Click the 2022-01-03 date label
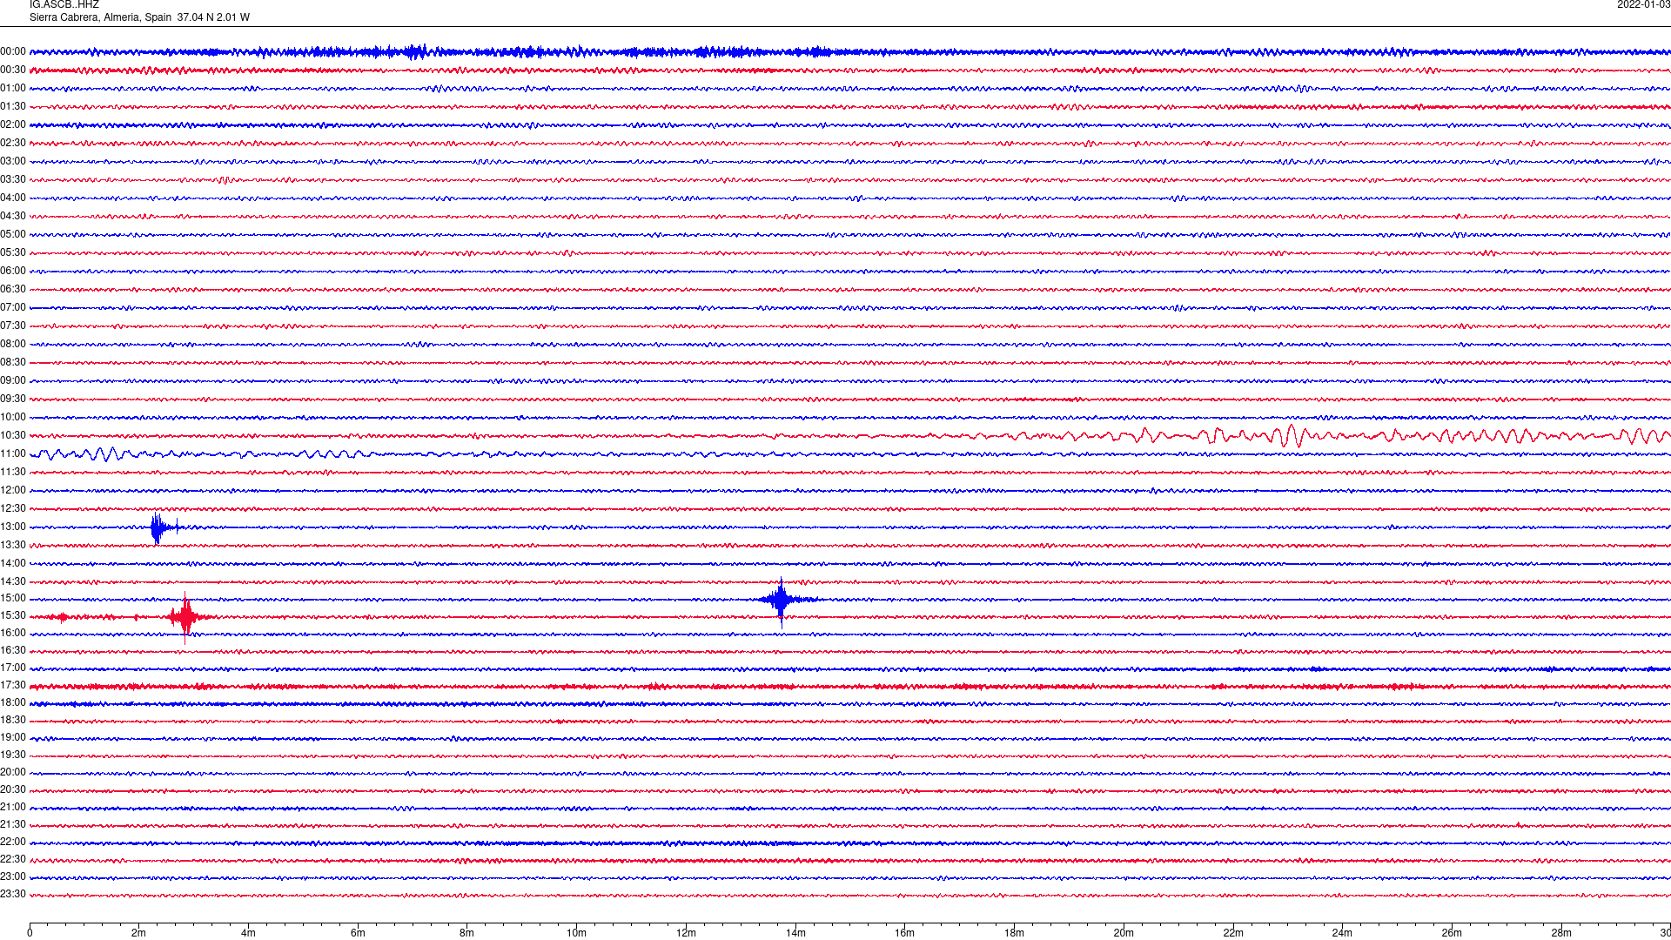This screenshot has width=1671, height=940. click(1643, 5)
